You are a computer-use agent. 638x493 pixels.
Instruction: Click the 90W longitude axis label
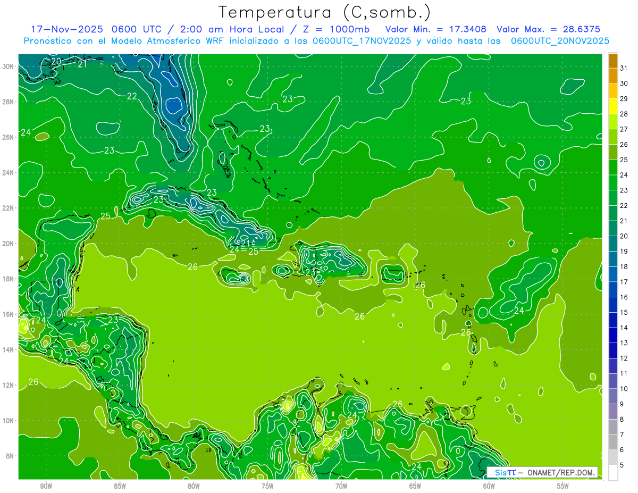(x=46, y=486)
